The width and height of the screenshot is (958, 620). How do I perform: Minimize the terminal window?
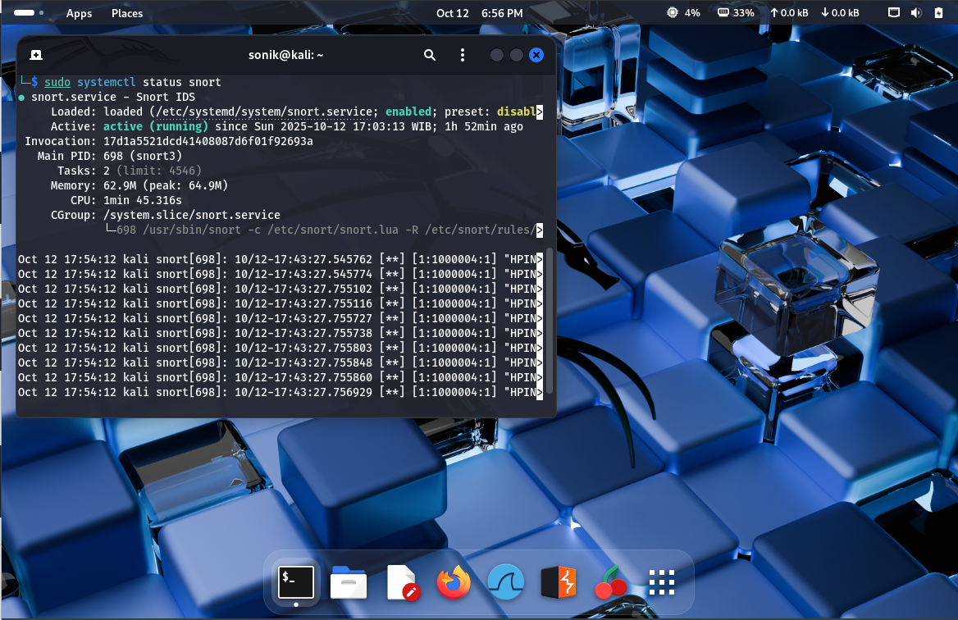pyautogui.click(x=497, y=55)
